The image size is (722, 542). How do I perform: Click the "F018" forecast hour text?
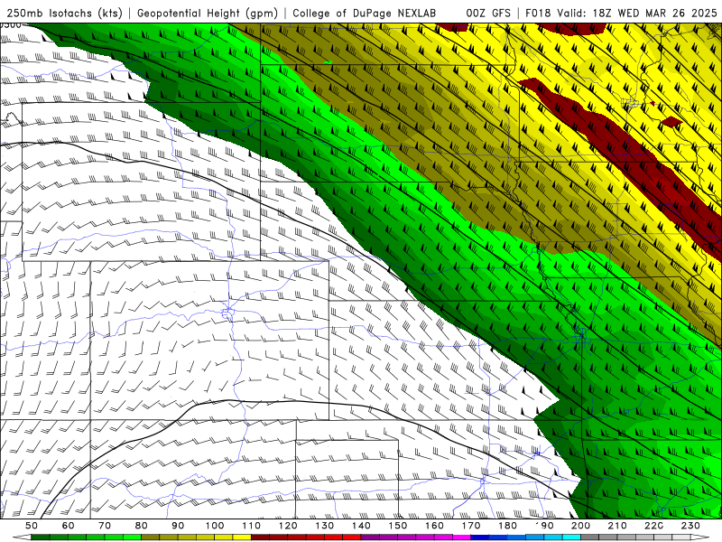[539, 13]
